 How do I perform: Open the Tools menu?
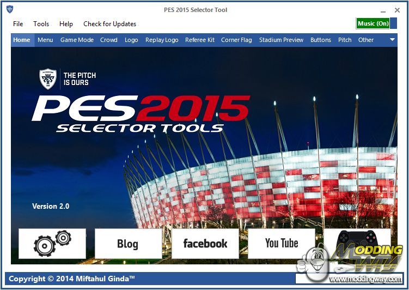pyautogui.click(x=41, y=24)
